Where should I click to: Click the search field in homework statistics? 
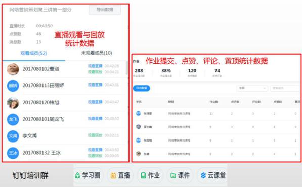tap(285, 88)
